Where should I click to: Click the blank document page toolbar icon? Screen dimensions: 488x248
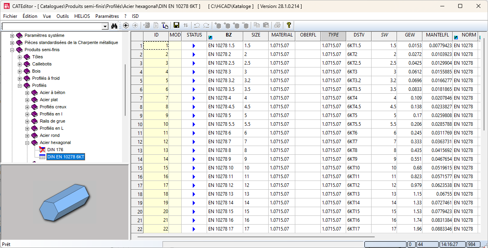click(156, 25)
